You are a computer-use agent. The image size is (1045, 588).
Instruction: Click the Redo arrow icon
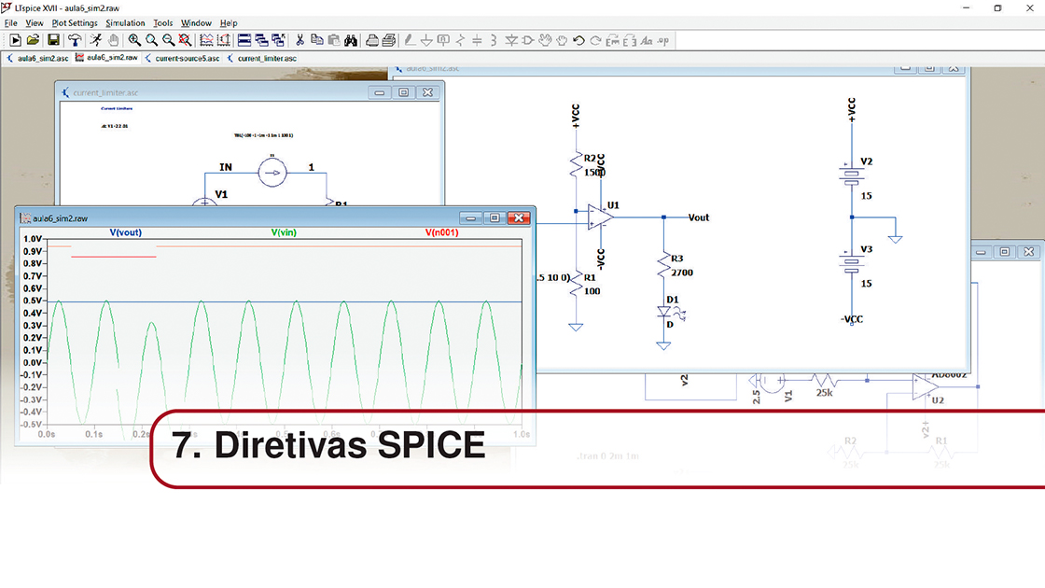point(595,41)
